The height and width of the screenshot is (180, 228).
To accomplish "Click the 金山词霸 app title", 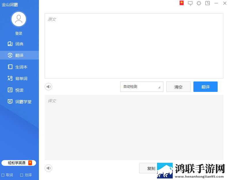I will click(x=10, y=5).
